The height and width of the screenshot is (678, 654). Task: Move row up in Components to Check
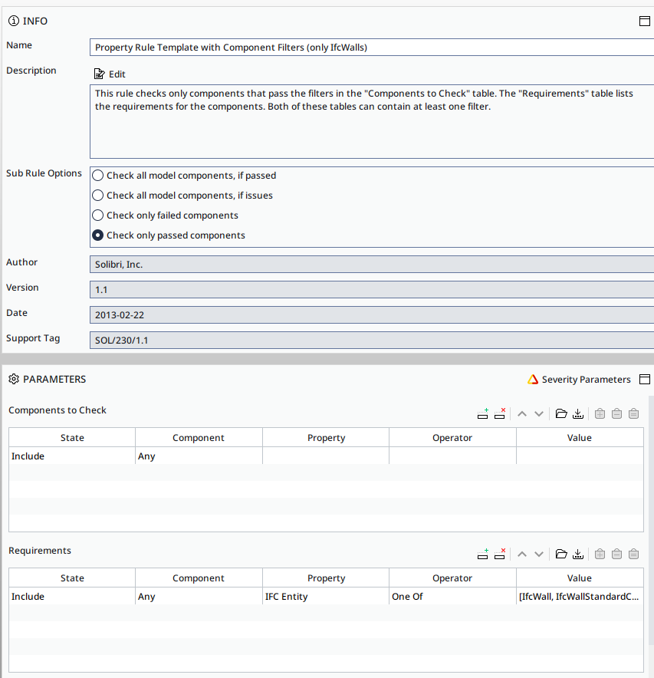pos(522,414)
